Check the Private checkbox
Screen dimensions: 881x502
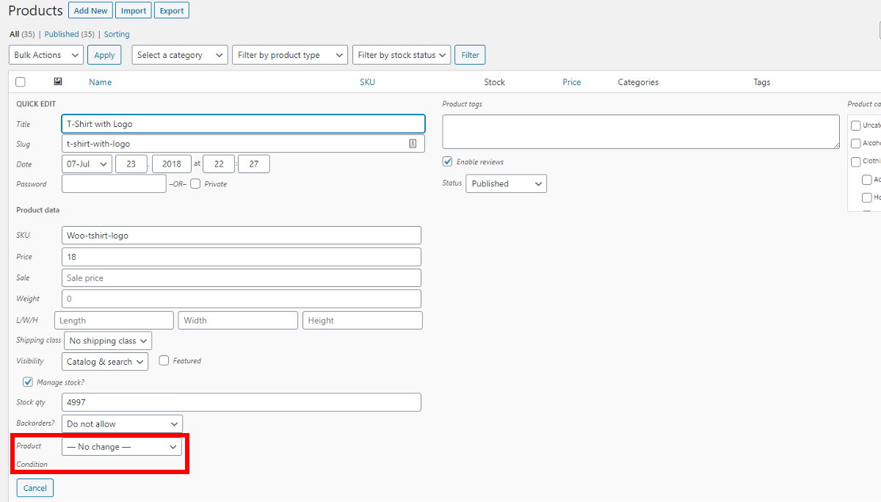[x=194, y=183]
